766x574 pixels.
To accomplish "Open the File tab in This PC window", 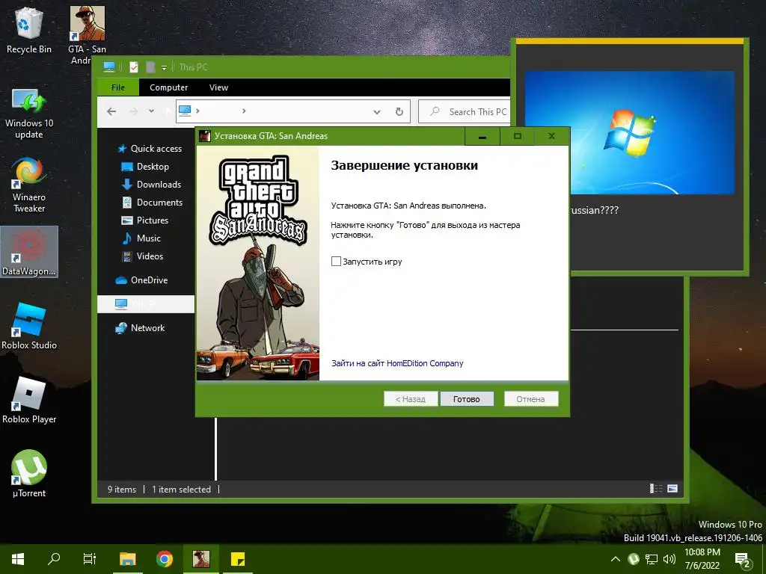I will coord(118,87).
